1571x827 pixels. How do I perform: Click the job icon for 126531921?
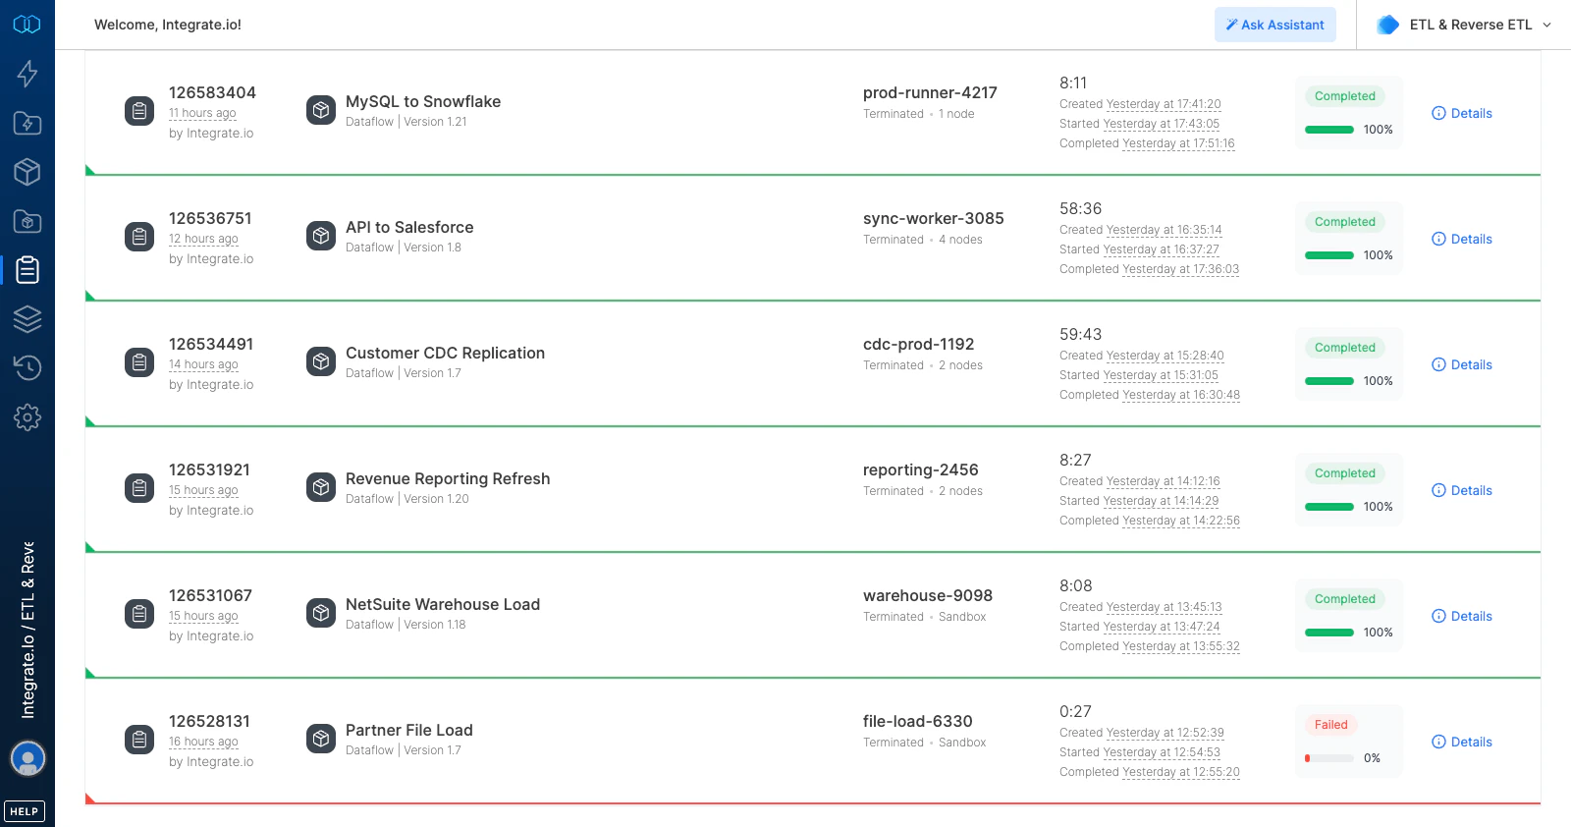point(139,488)
